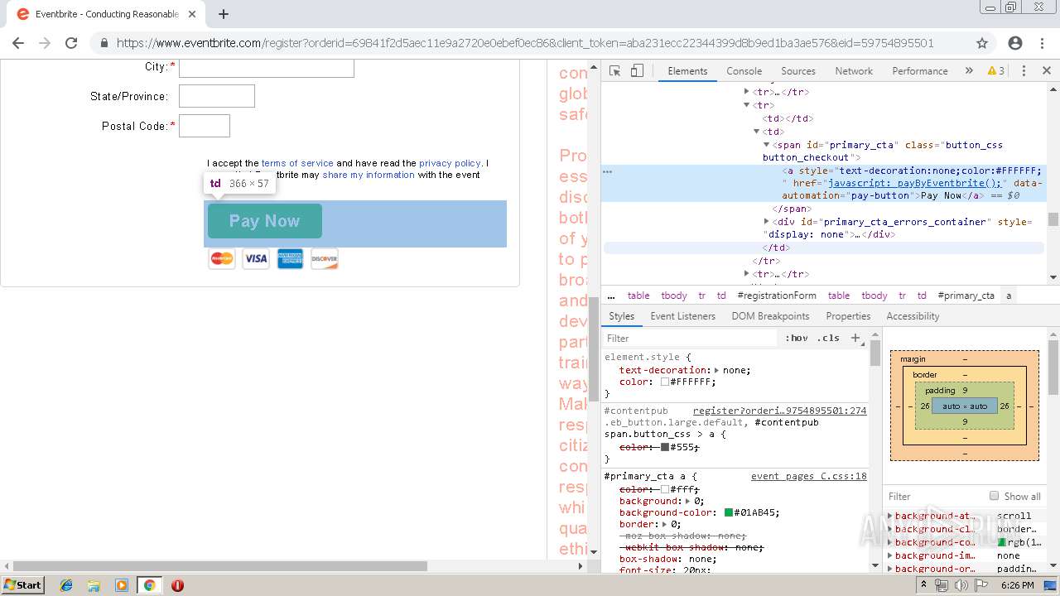This screenshot has width=1060, height=596.
Task: Click the browser back arrow
Action: tap(18, 43)
